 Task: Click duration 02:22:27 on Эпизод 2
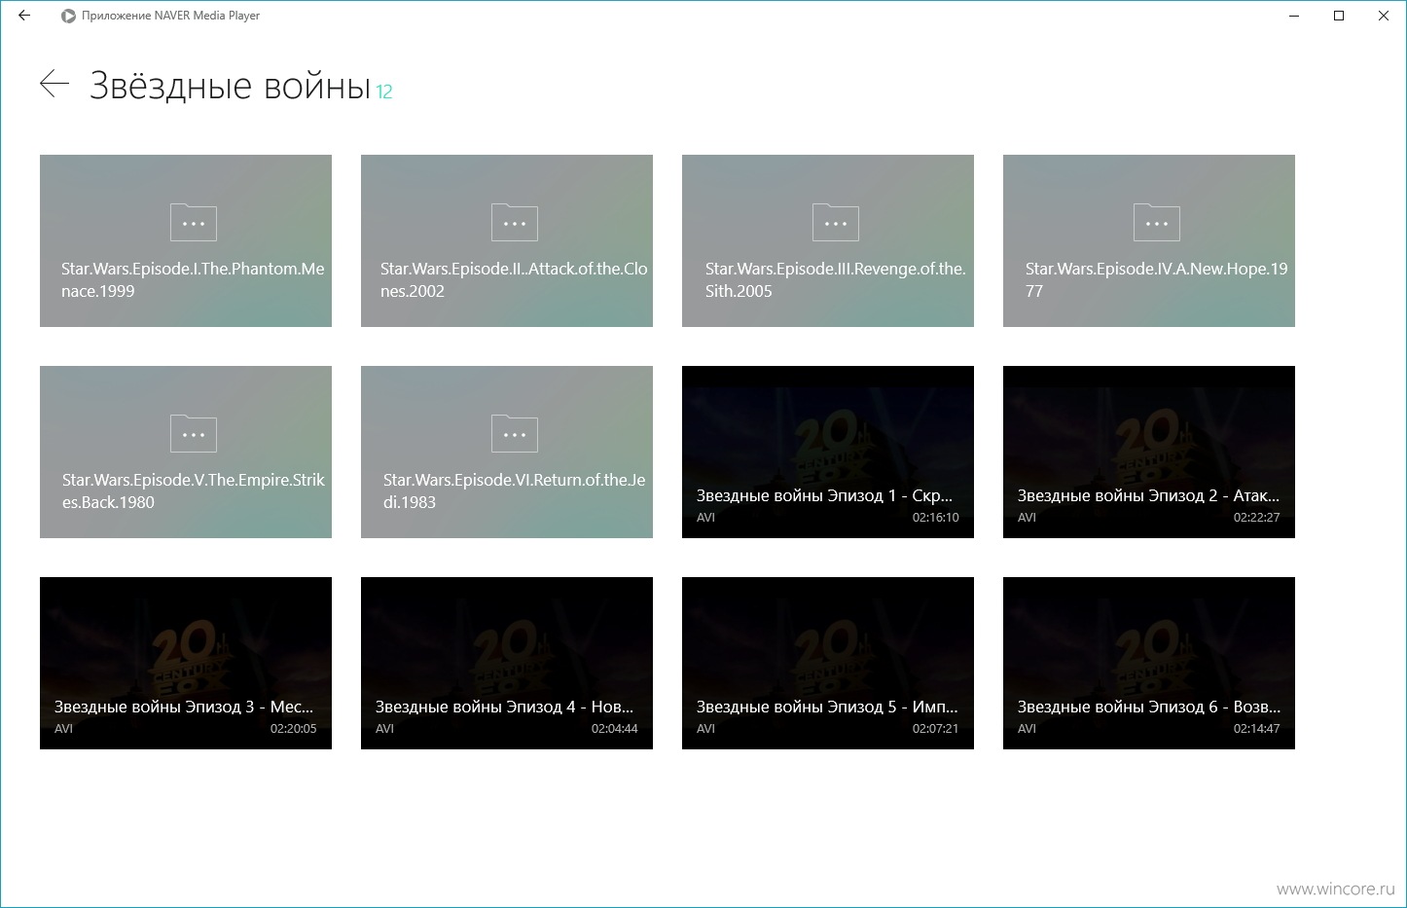[x=1256, y=518]
